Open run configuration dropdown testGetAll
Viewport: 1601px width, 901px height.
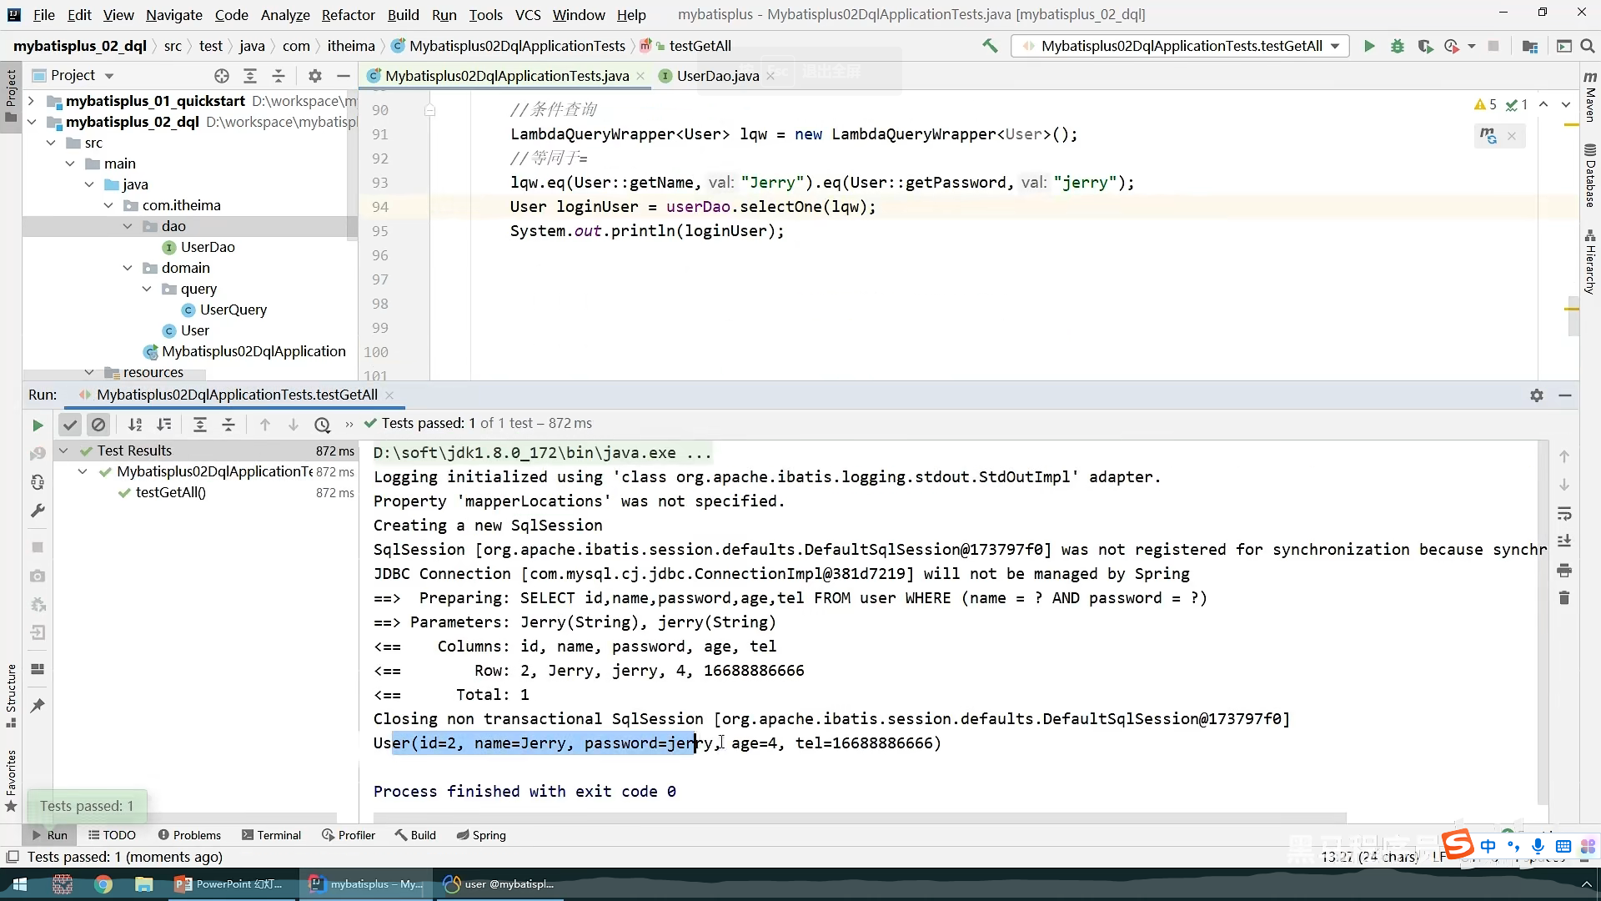(1181, 46)
